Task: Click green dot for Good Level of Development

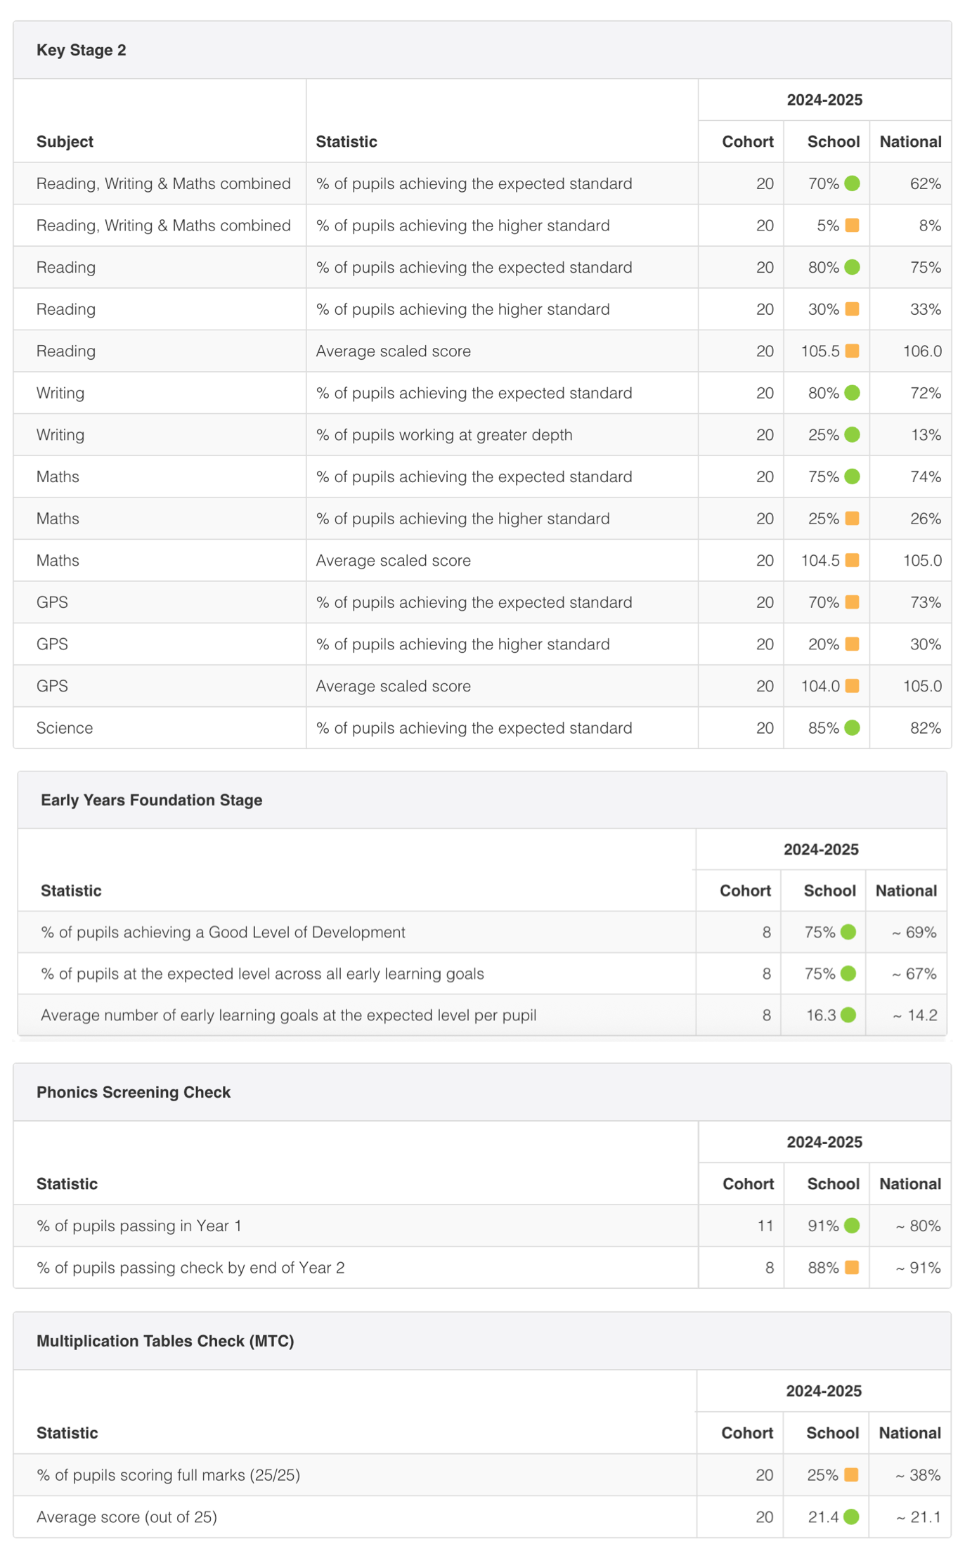Action: point(848,932)
